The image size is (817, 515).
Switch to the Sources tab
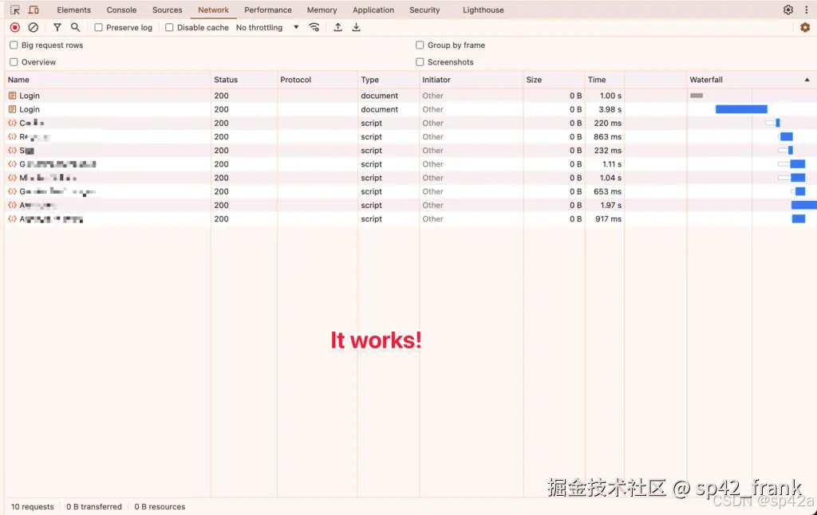click(168, 10)
